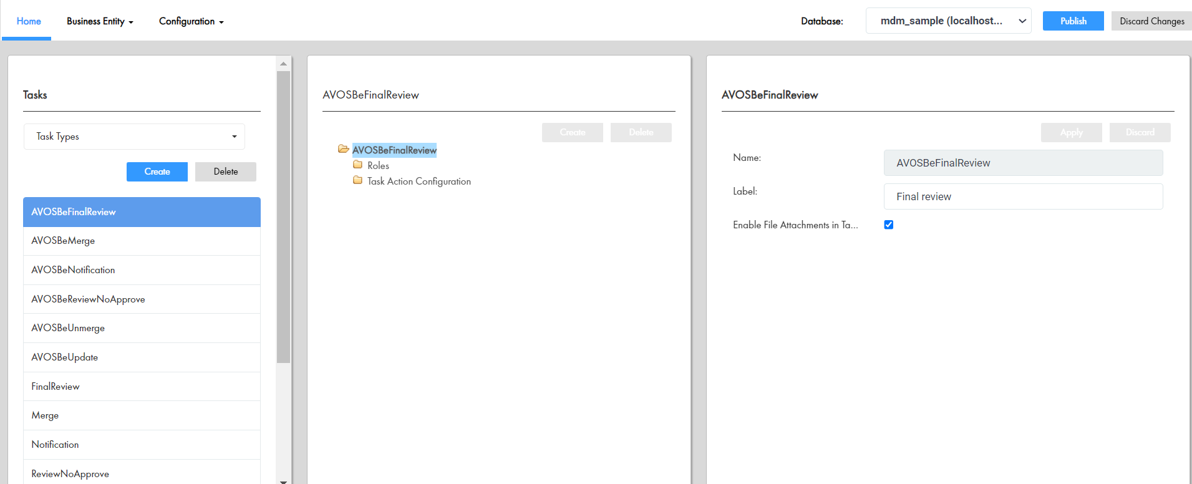Select the AVOSBeUpdate task
This screenshot has height=484, width=1192.
142,357
